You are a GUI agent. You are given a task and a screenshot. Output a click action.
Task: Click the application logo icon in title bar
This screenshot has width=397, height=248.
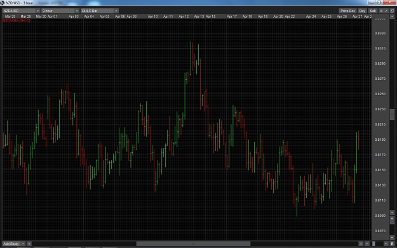pos(3,3)
